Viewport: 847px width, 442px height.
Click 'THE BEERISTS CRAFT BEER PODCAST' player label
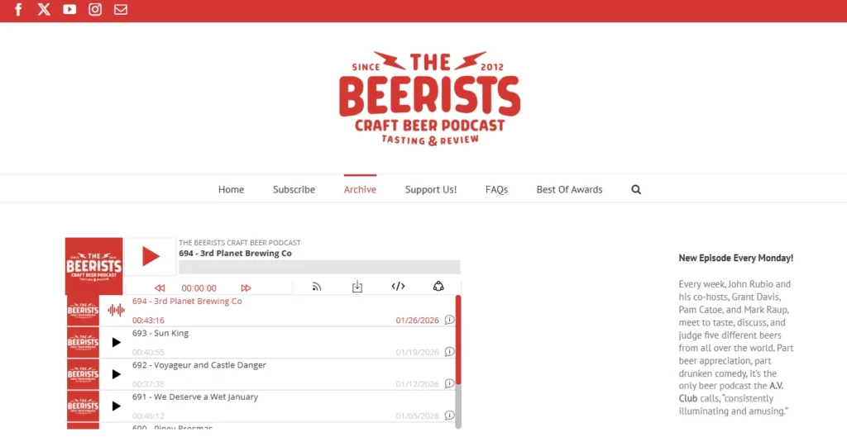240,243
